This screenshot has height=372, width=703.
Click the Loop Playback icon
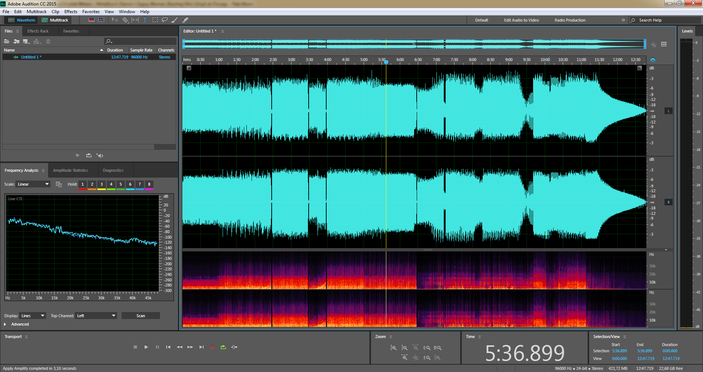(x=223, y=347)
